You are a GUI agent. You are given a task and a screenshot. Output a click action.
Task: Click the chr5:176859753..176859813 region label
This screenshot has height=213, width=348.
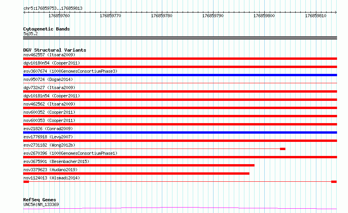pos(53,8)
